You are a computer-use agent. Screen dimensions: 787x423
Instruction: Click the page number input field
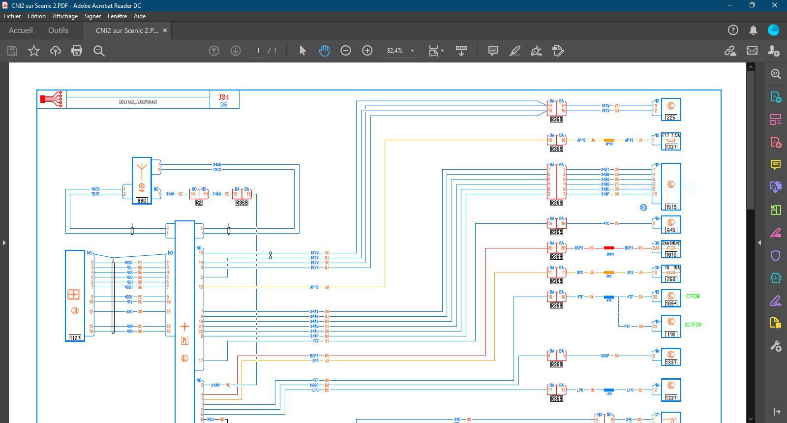(x=258, y=51)
